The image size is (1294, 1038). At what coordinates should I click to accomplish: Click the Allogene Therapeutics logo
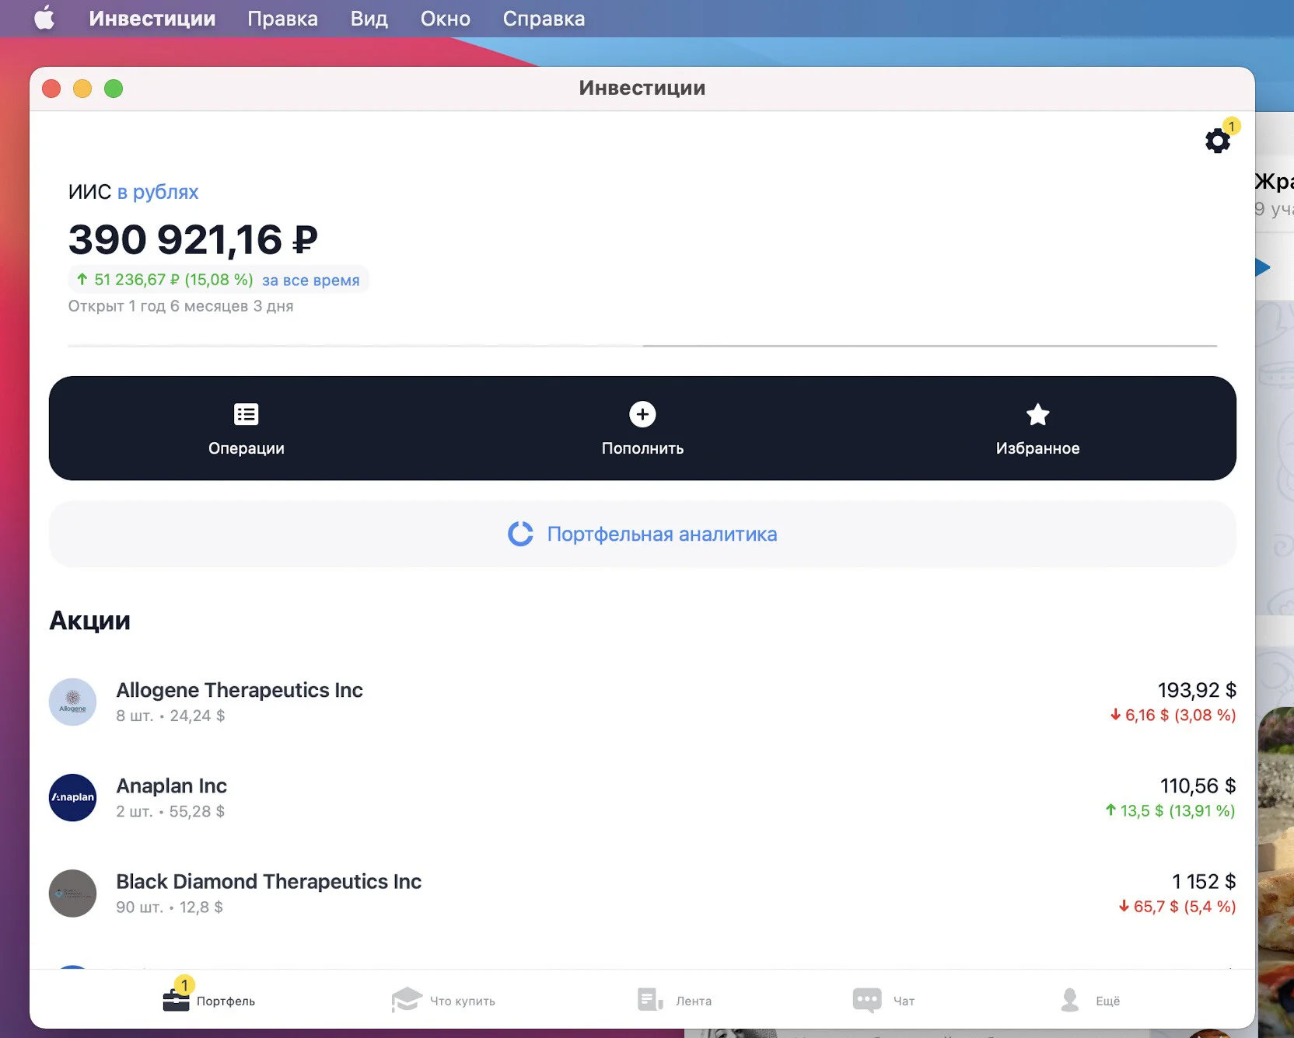coord(72,702)
